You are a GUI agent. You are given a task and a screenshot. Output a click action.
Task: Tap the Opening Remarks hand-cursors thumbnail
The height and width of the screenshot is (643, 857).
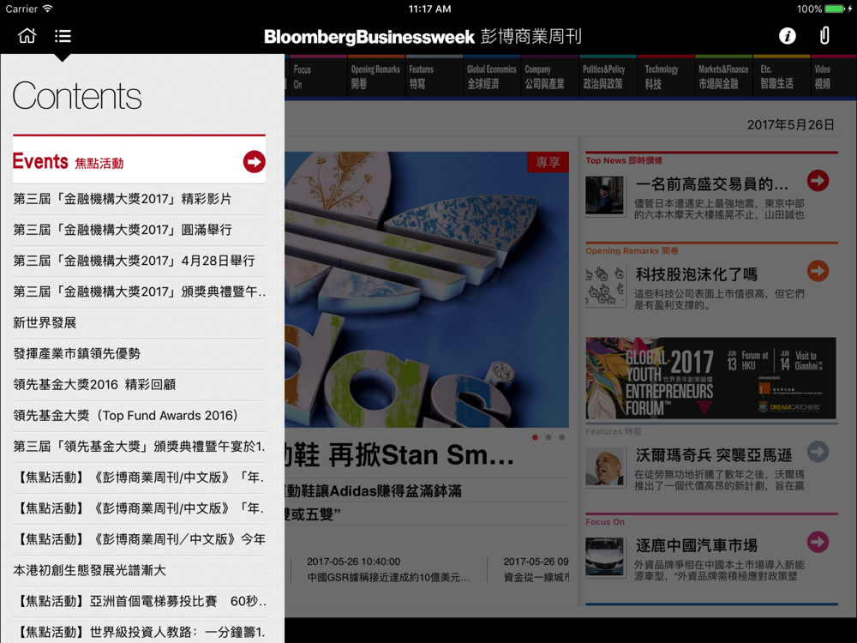click(604, 286)
